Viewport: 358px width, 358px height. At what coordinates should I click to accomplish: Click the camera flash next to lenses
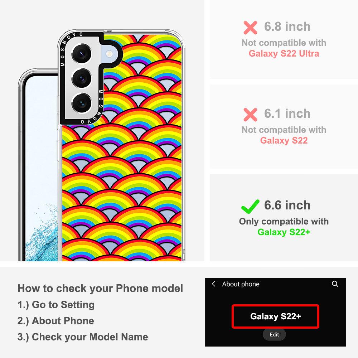tap(109, 54)
